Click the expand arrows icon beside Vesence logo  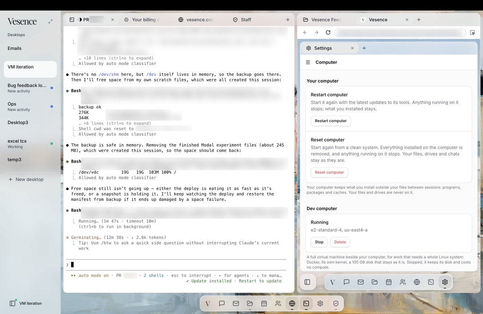pyautogui.click(x=50, y=22)
